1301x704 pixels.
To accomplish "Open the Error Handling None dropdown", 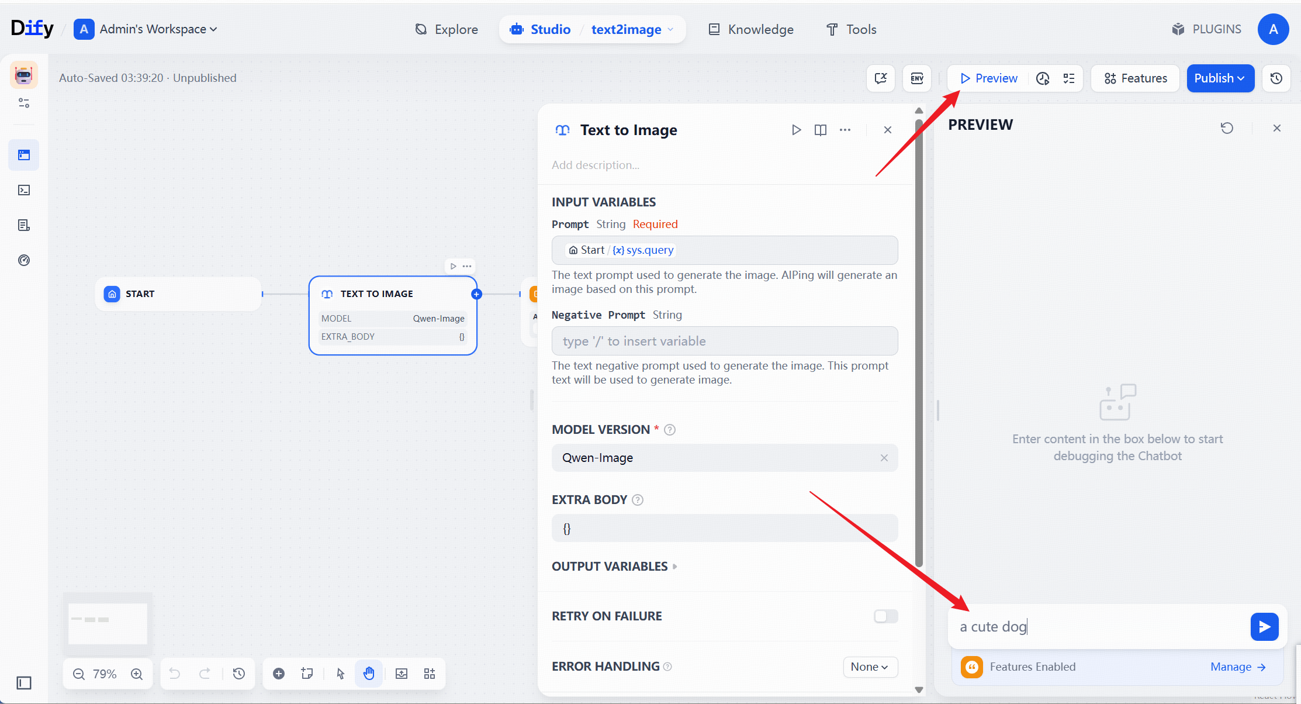I will [x=870, y=667].
